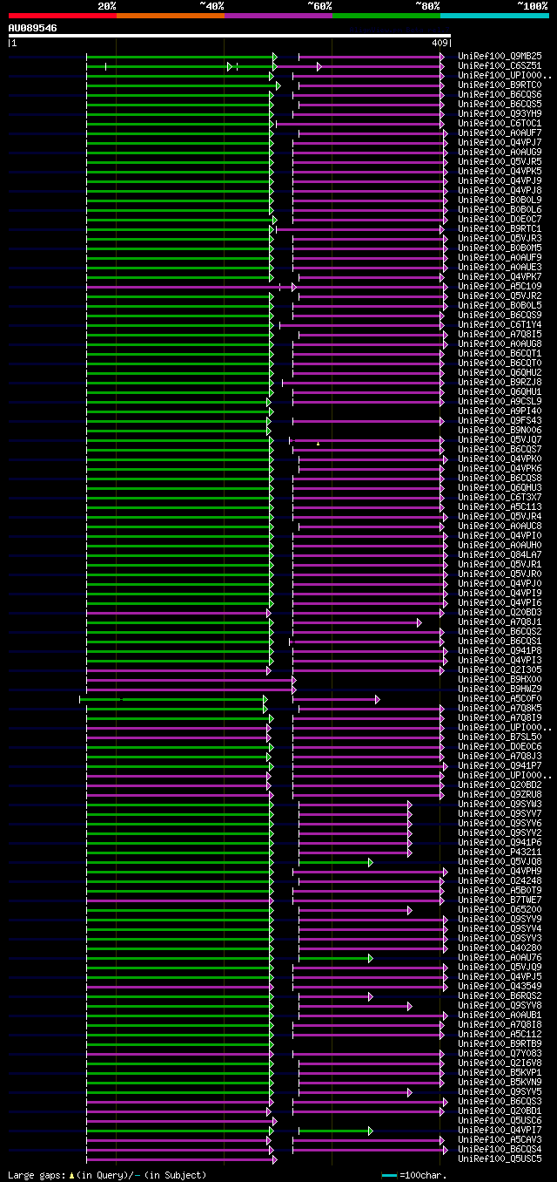Select hit UniRef100_Q2I6V8
This screenshot has height=1182, width=557.
[500, 1063]
